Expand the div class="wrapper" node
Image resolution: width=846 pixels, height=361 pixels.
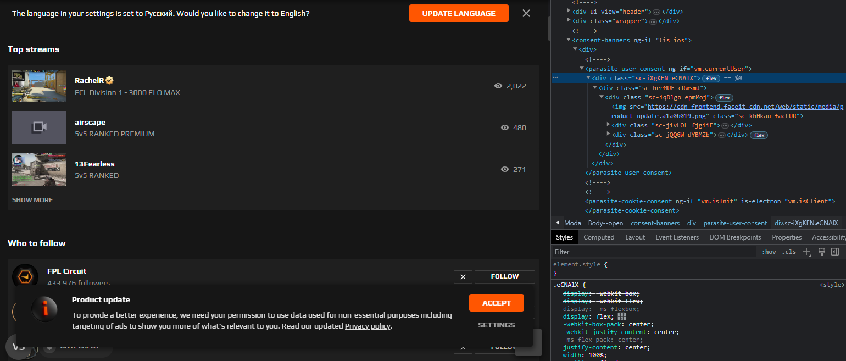569,21
